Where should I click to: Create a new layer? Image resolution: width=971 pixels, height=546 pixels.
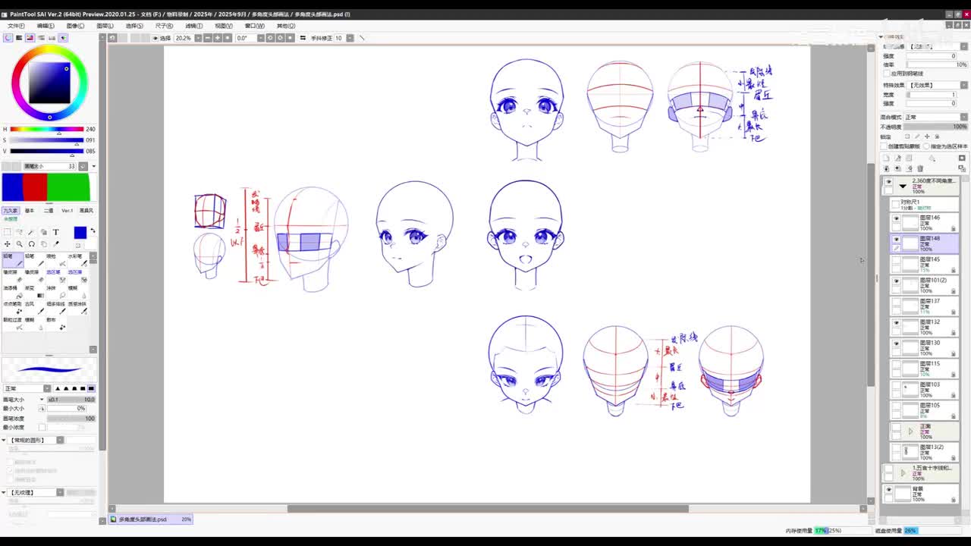(x=886, y=158)
